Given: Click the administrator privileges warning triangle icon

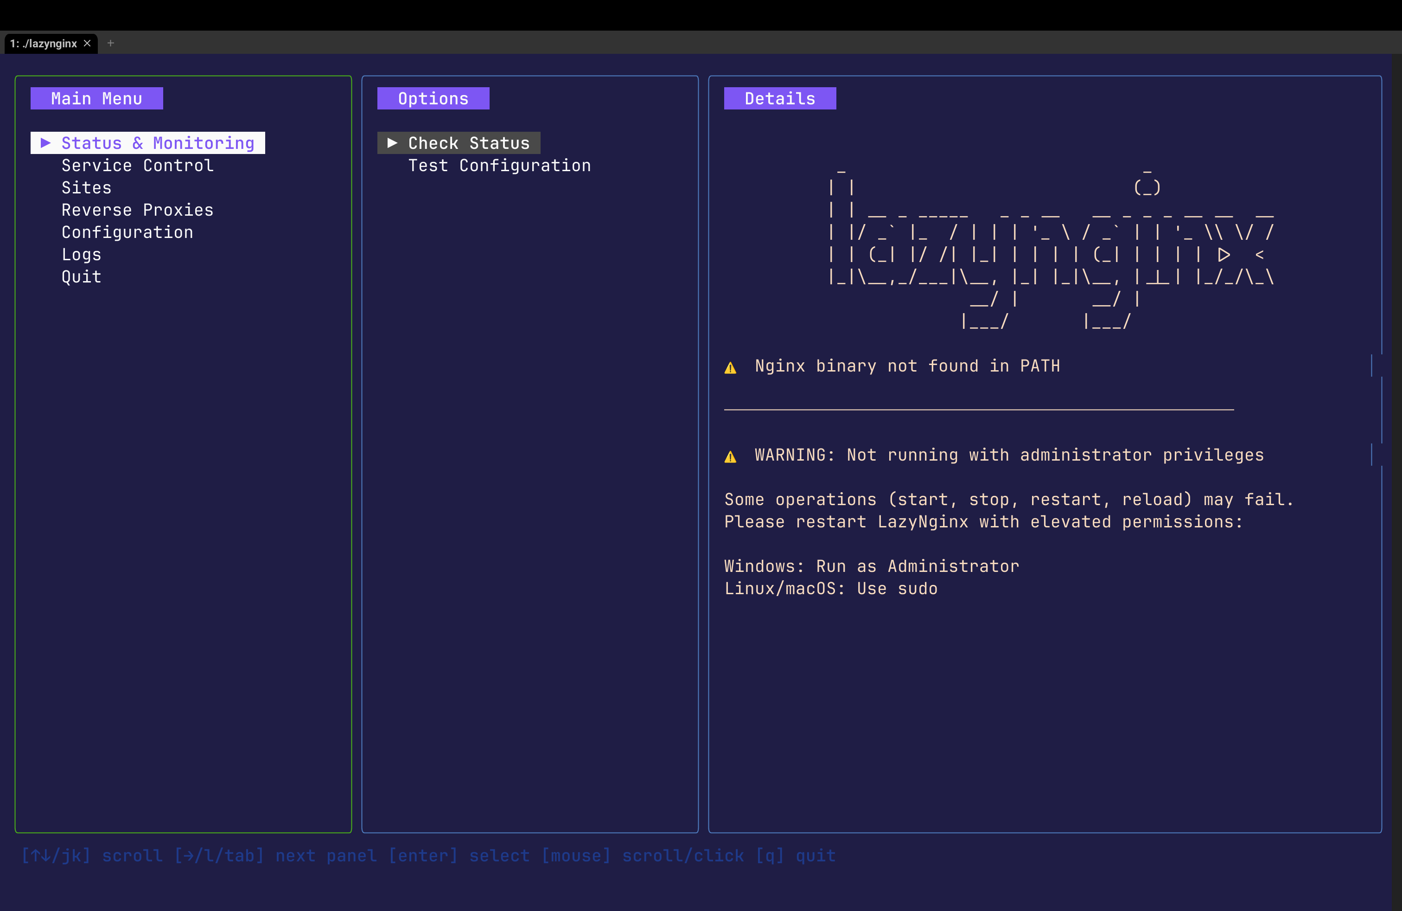Looking at the screenshot, I should (731, 457).
